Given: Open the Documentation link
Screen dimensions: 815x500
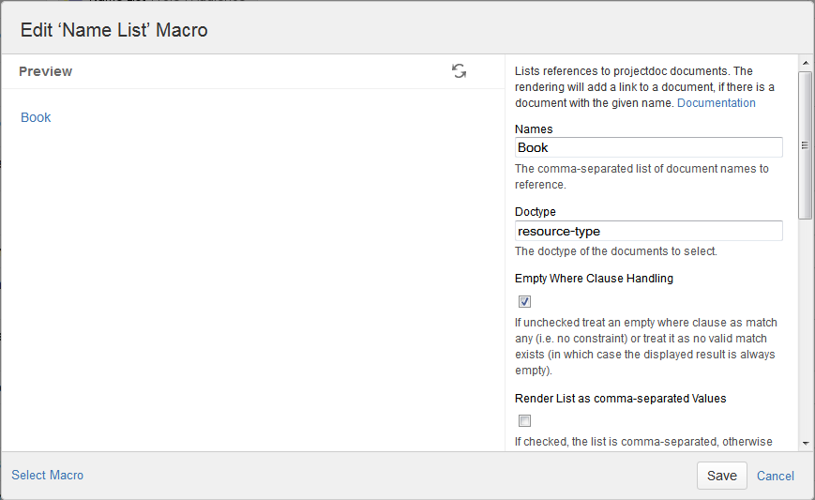Looking at the screenshot, I should pos(716,103).
